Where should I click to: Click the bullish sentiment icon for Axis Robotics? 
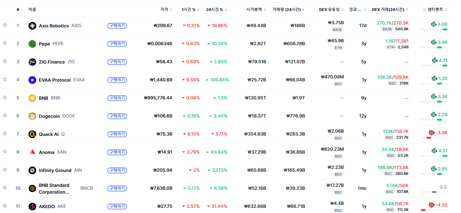[x=433, y=24]
